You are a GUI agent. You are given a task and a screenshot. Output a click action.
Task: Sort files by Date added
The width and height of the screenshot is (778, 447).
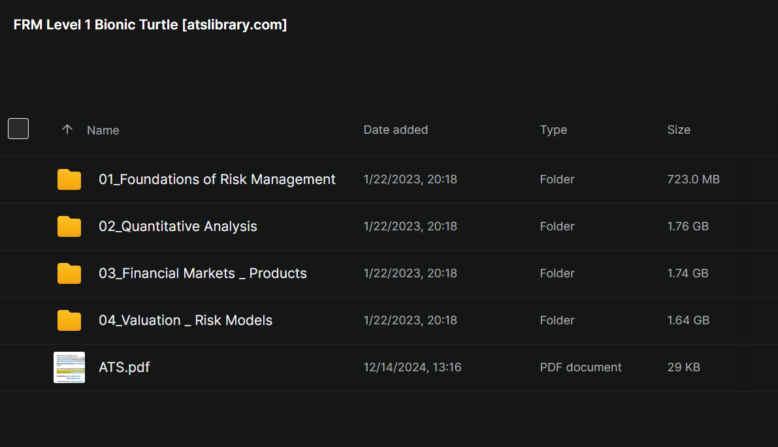pyautogui.click(x=395, y=130)
